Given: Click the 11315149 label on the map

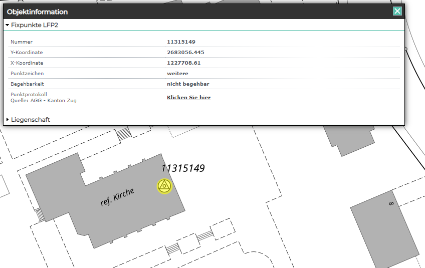Looking at the screenshot, I should 182,168.
